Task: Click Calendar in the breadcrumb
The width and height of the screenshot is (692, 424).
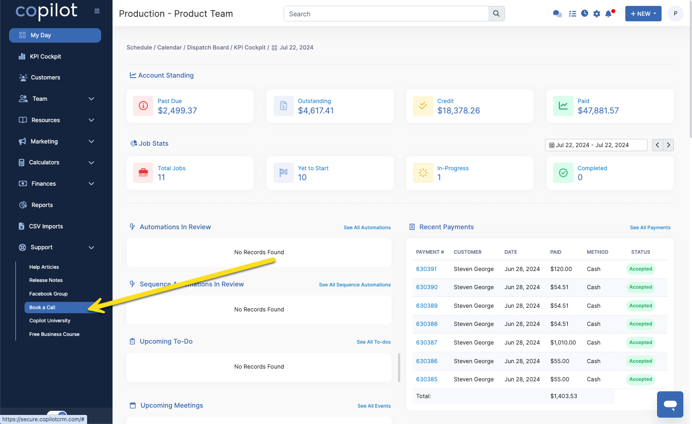Action: pos(169,48)
